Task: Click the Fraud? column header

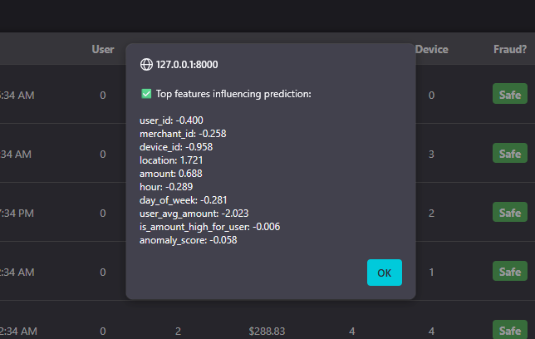Action: pos(509,49)
